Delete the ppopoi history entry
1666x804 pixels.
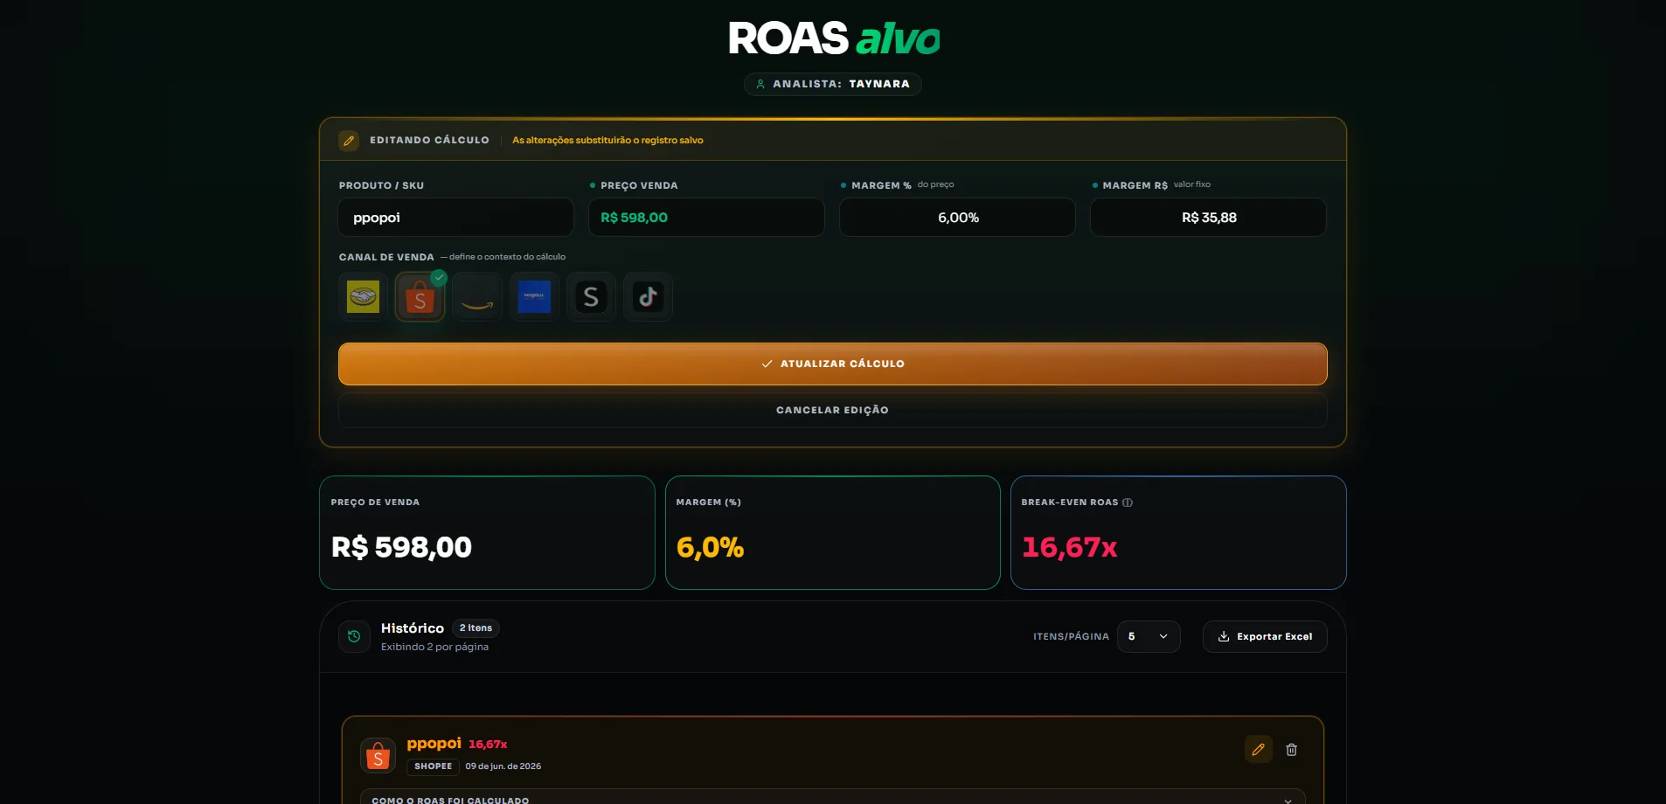pos(1291,749)
